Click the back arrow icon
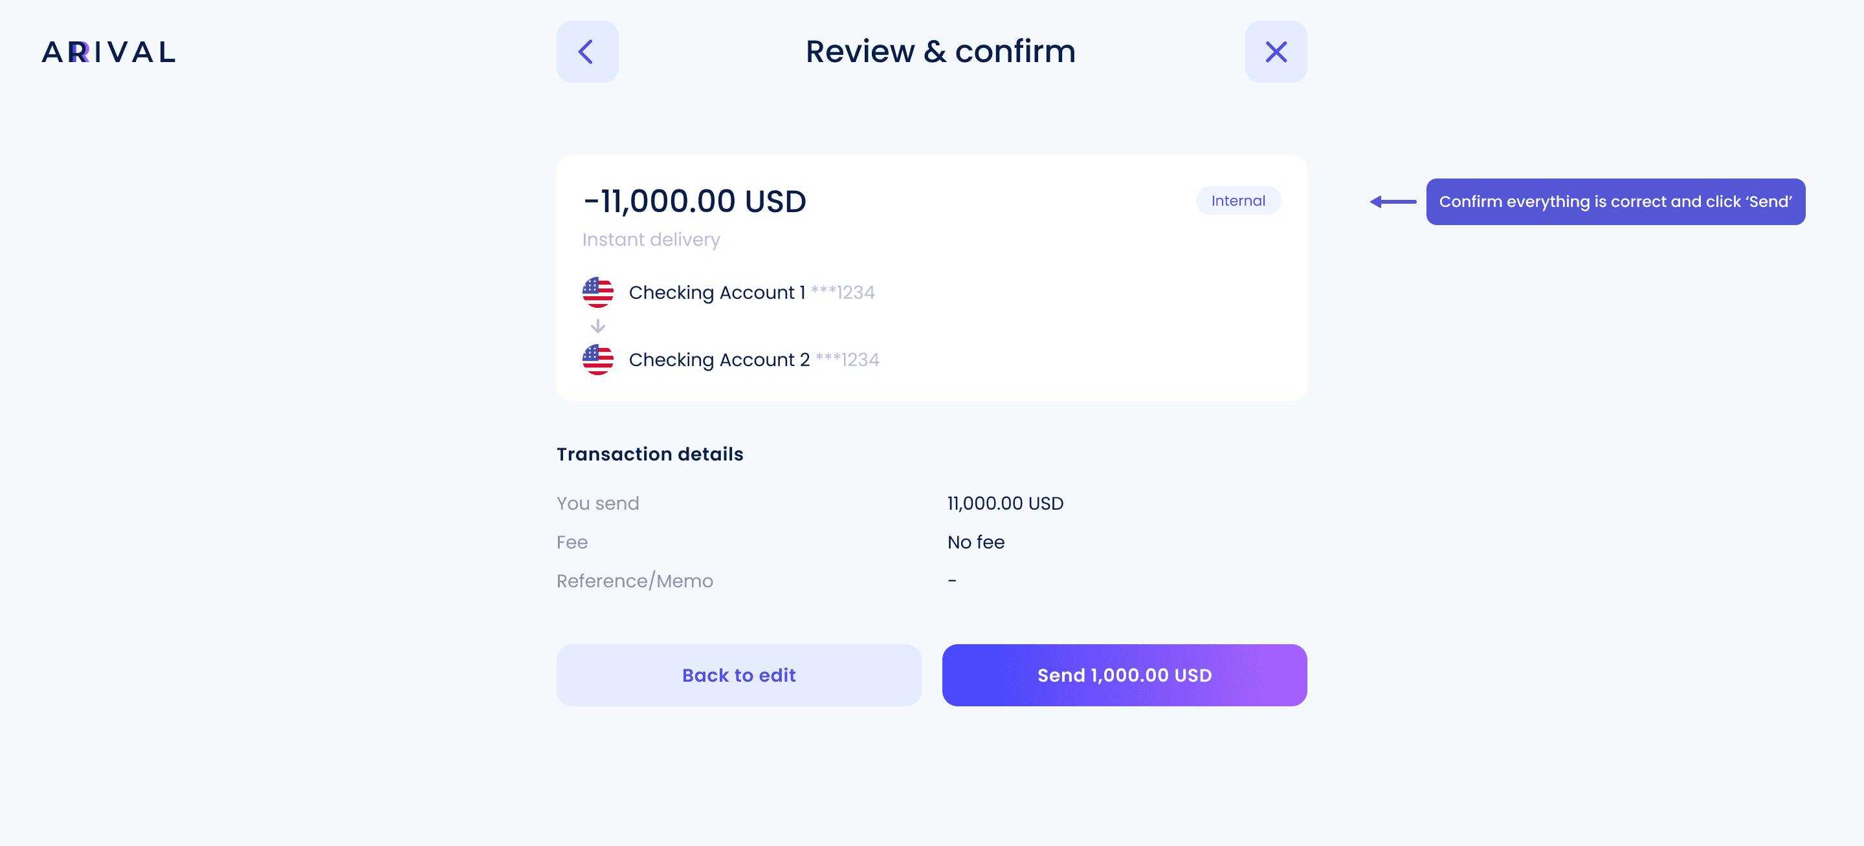The height and width of the screenshot is (846, 1864). pos(587,51)
